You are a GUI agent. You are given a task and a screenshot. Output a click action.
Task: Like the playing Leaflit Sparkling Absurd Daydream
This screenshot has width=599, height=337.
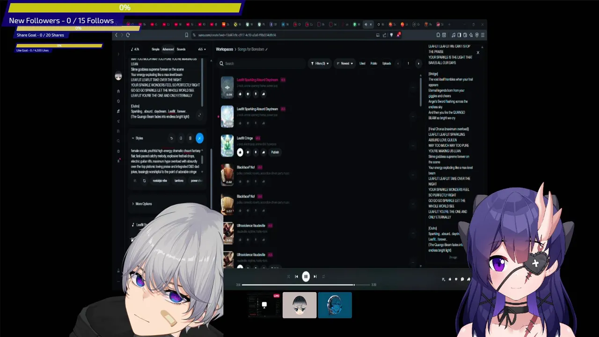(x=240, y=94)
